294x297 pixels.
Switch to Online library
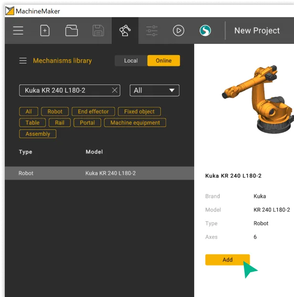164,61
